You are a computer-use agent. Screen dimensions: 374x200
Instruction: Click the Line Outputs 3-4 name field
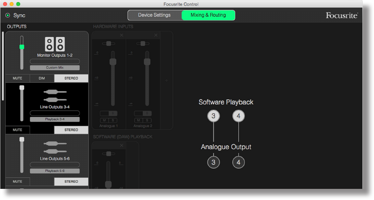tap(55, 113)
